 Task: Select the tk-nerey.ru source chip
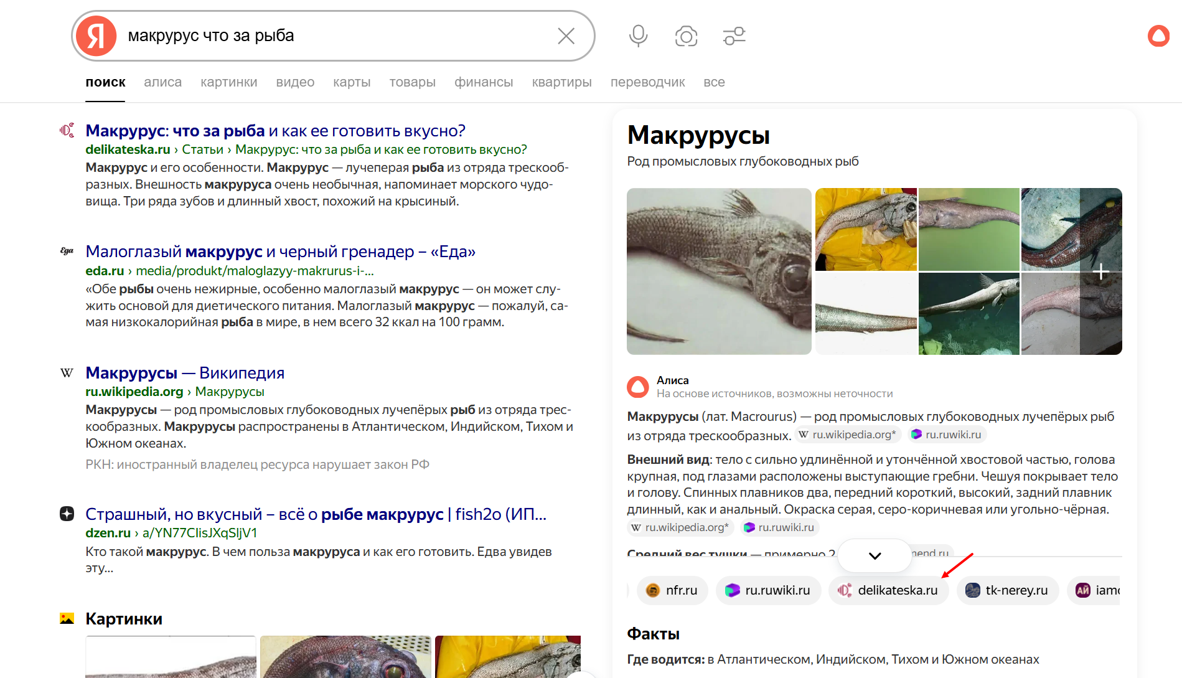(x=1007, y=590)
